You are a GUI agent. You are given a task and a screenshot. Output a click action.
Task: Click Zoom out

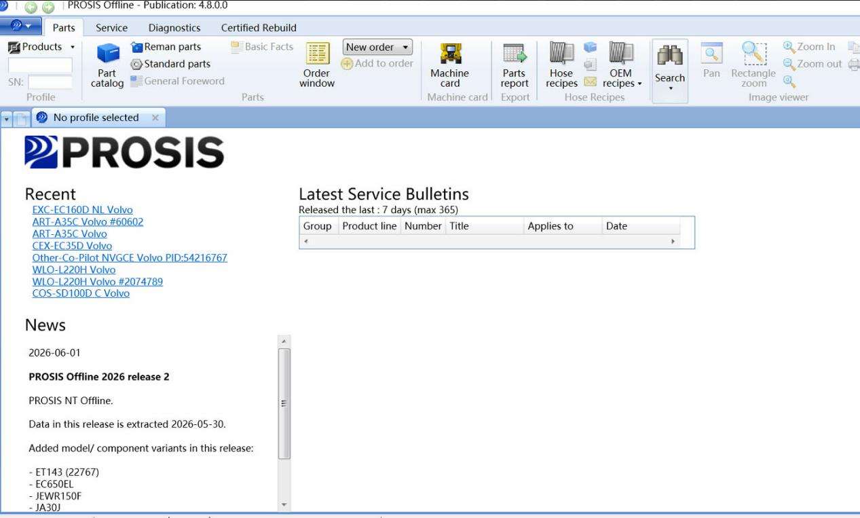pyautogui.click(x=812, y=64)
